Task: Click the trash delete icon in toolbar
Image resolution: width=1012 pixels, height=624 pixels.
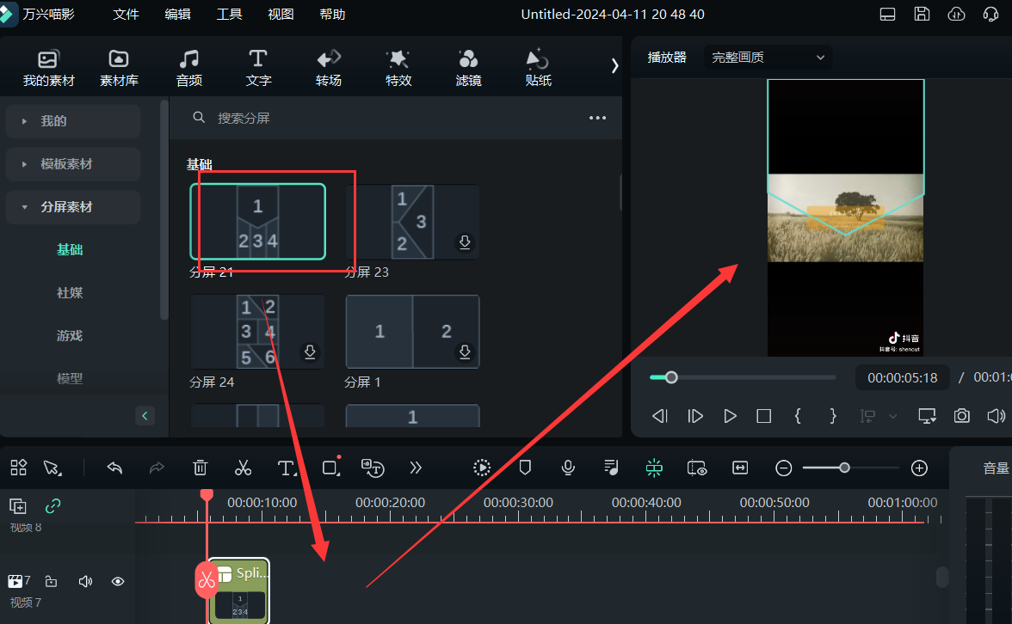Action: pos(201,468)
